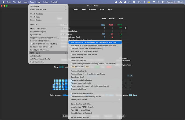The image size is (185, 120).
Task: Select Create Filtered Deck
Action: click(48, 10)
